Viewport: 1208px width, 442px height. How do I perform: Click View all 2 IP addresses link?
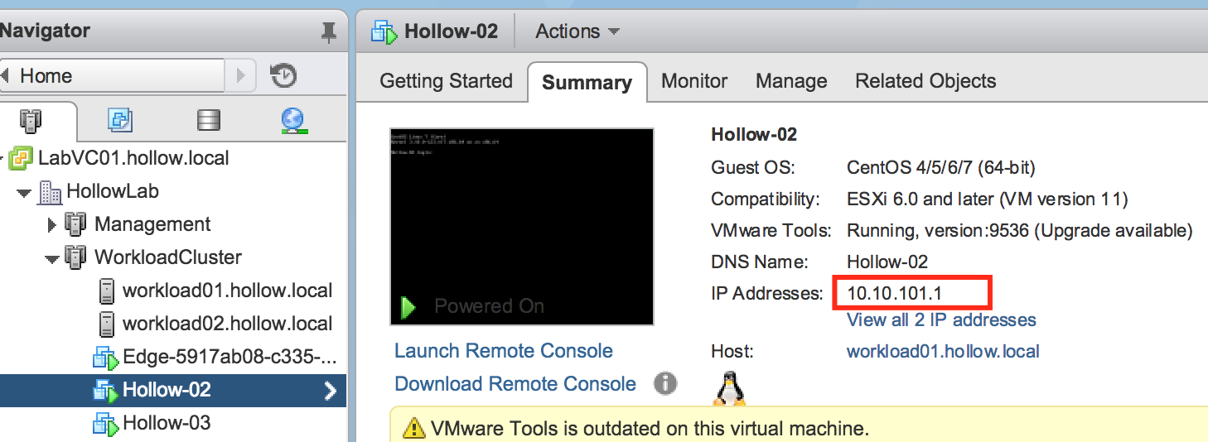(x=941, y=319)
